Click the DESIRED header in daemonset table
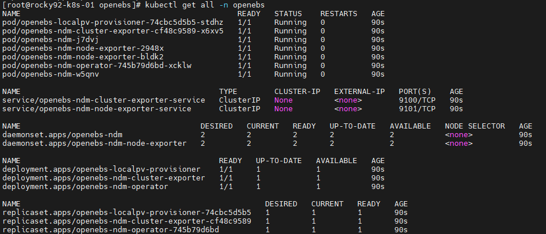 click(x=217, y=126)
